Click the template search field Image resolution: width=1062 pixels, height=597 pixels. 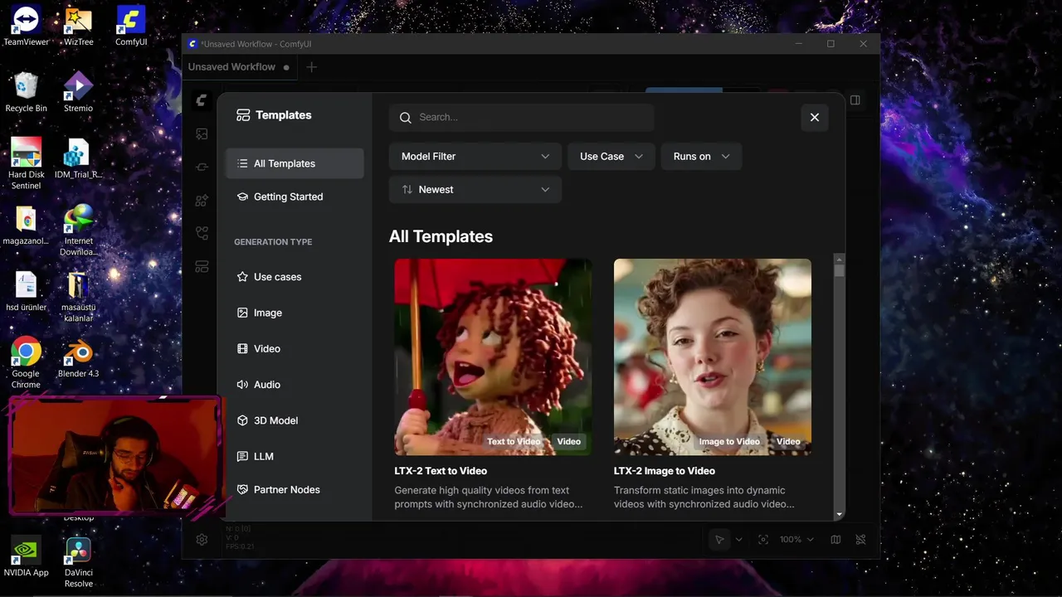coord(522,118)
